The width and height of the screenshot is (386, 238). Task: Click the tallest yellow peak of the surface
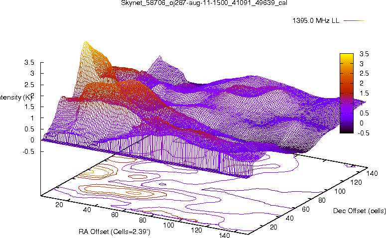(86, 44)
